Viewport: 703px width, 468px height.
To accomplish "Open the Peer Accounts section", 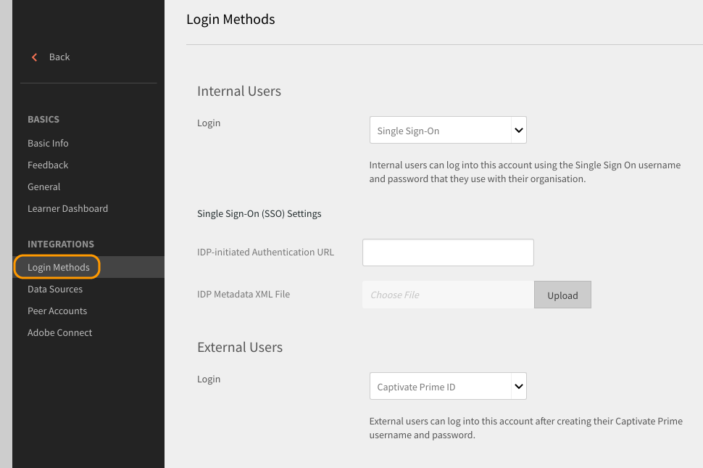I will pos(57,311).
